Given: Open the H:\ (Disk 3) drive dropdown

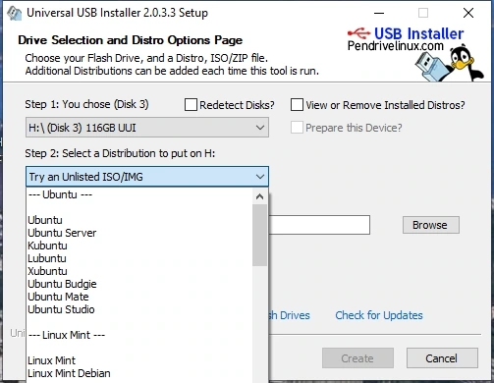Looking at the screenshot, I should point(147,128).
